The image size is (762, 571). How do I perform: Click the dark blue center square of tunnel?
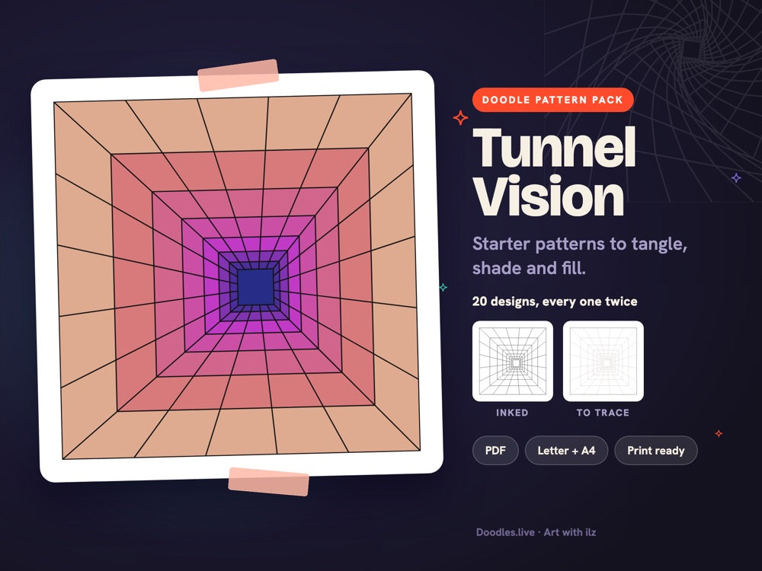pyautogui.click(x=255, y=287)
